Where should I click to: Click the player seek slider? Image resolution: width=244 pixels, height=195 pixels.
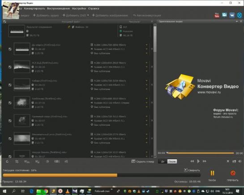click(200, 153)
